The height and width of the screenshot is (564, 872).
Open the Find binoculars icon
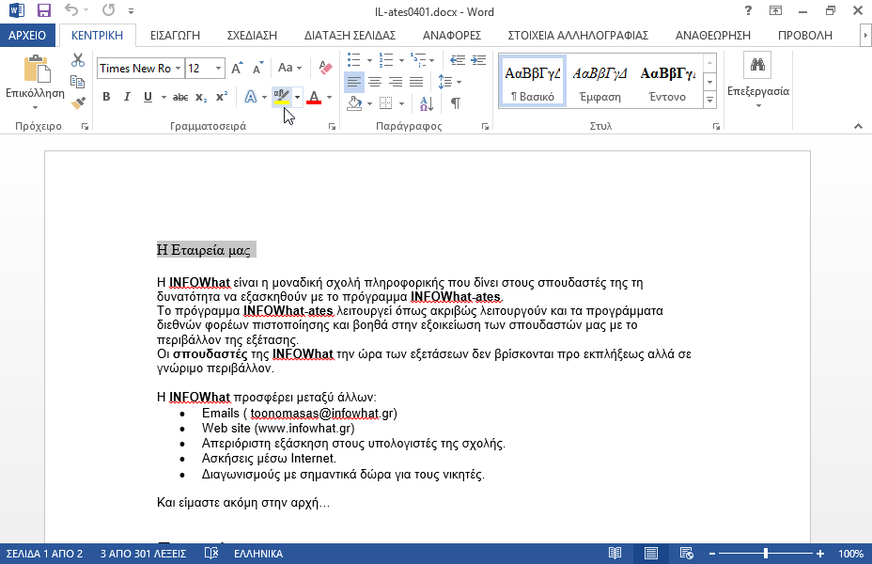coord(757,65)
